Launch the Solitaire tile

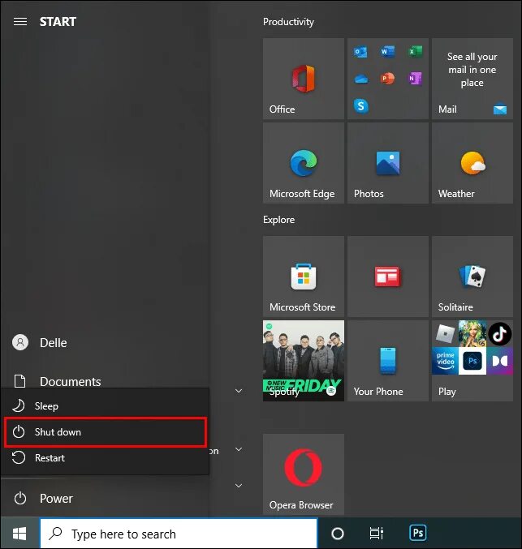coord(472,277)
